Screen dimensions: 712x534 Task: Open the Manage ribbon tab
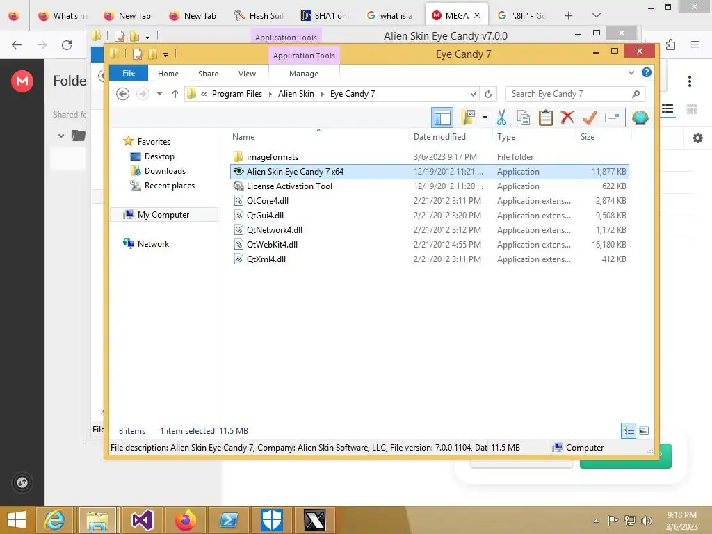pos(304,74)
